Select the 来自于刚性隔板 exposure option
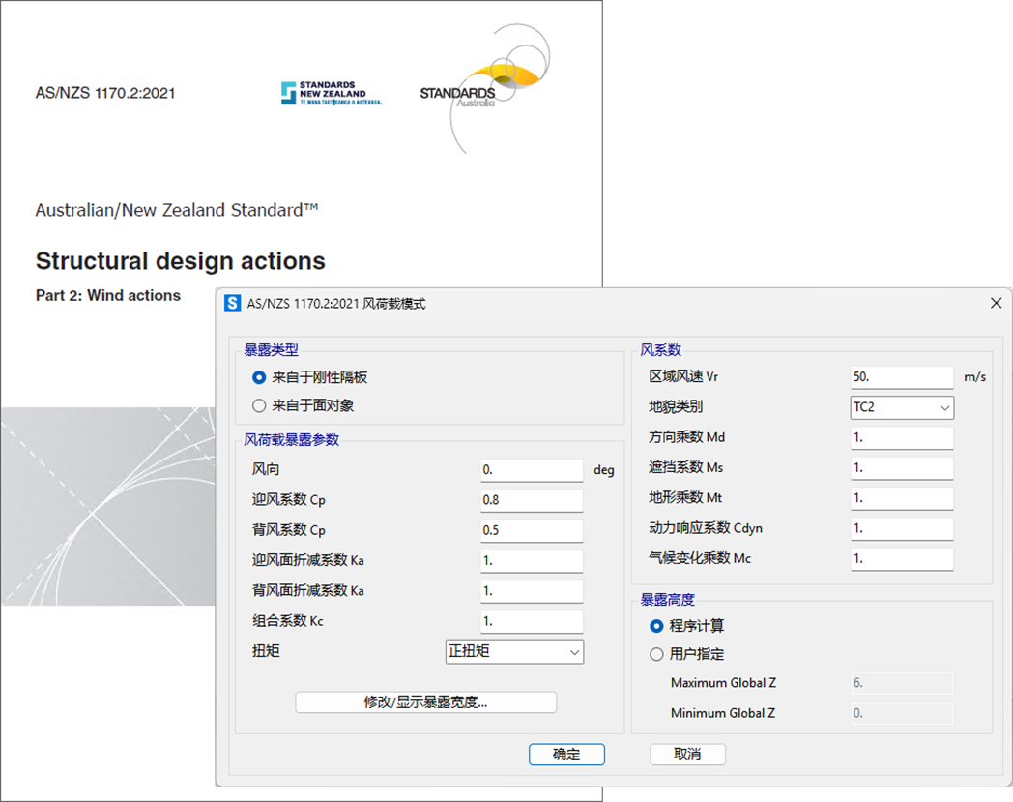 coord(259,377)
